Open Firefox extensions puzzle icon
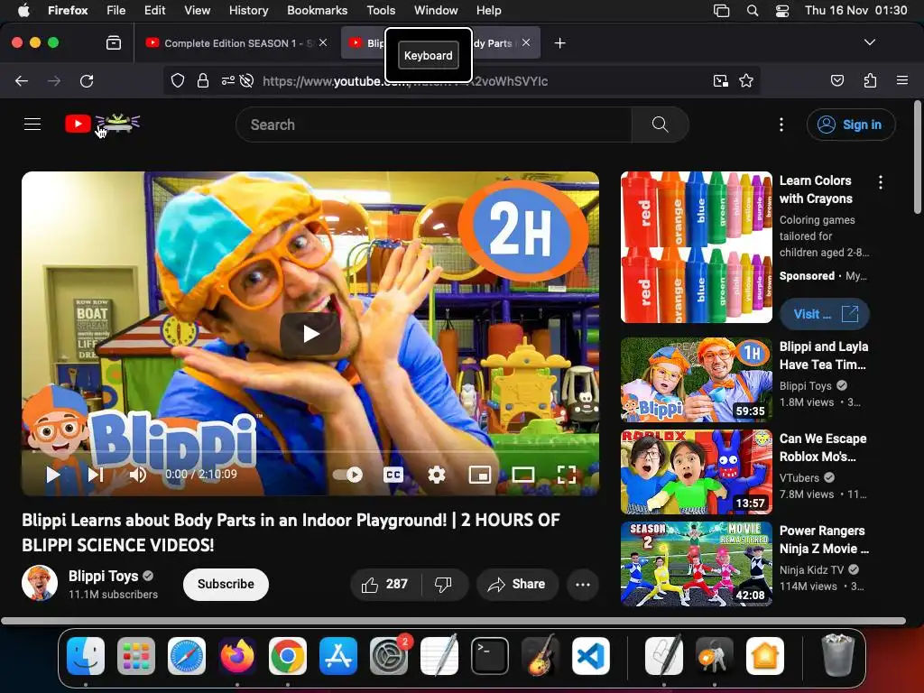Image resolution: width=924 pixels, height=693 pixels. click(x=870, y=80)
